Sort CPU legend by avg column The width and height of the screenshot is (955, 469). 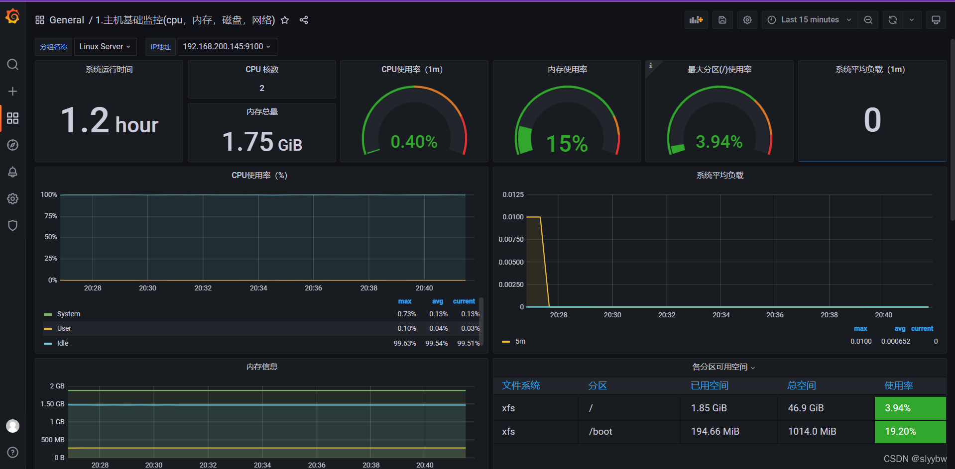(438, 301)
